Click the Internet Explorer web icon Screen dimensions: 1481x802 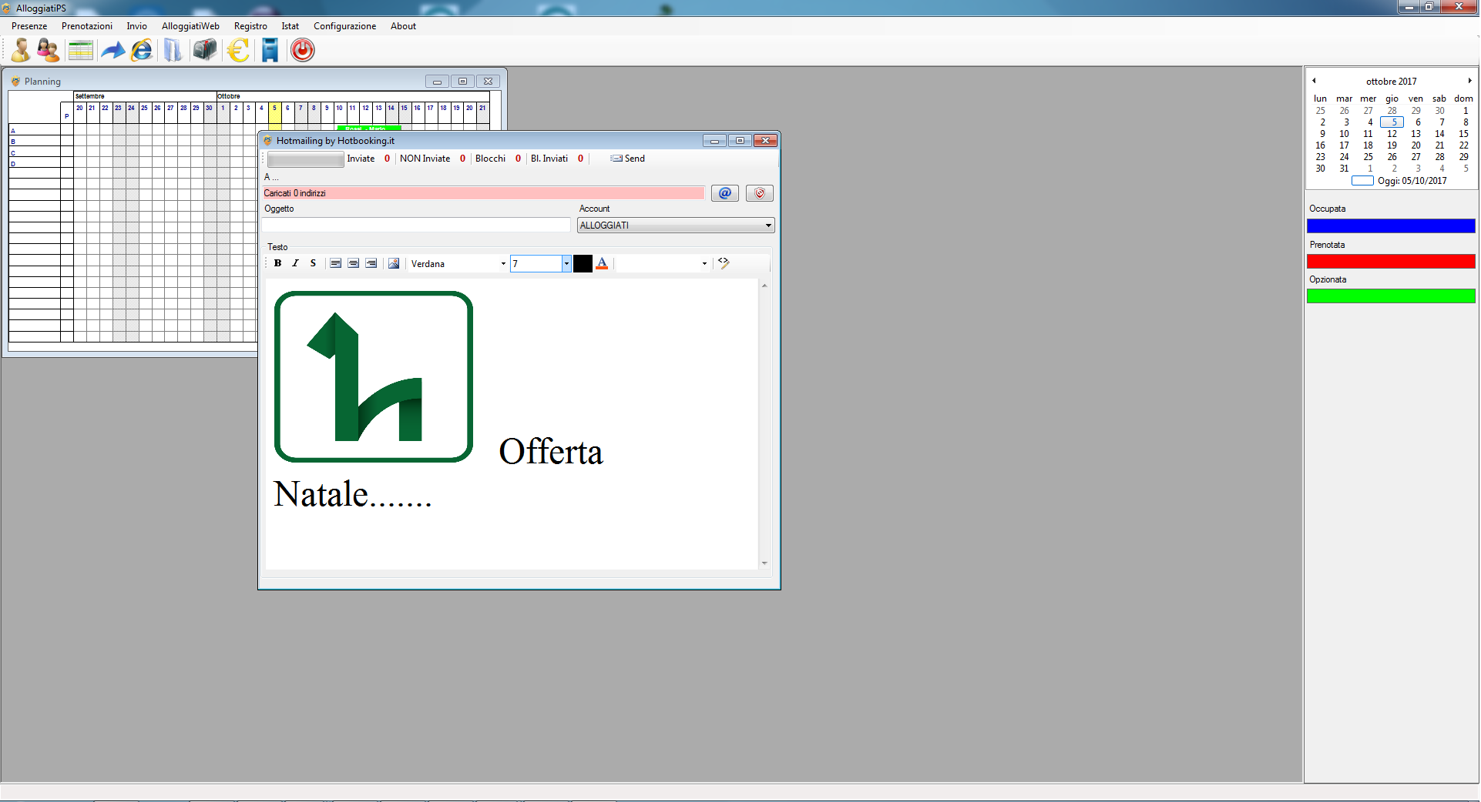[x=142, y=51]
